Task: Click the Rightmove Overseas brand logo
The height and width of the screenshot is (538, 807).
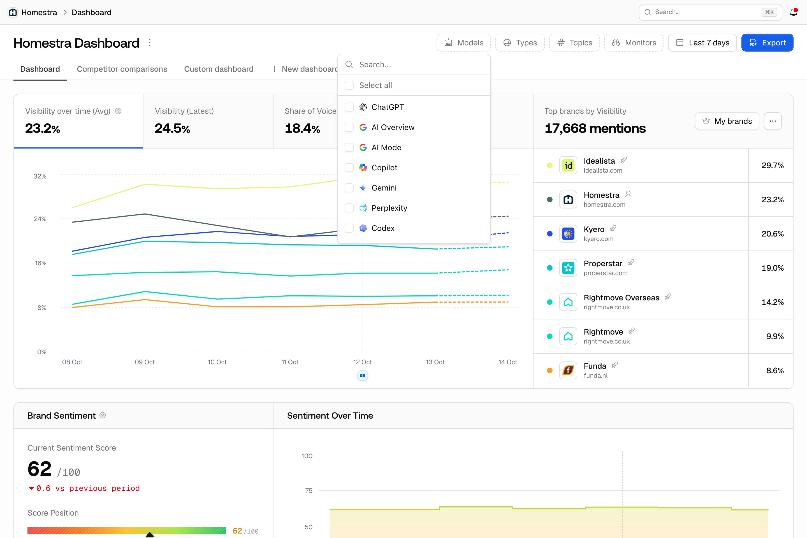Action: (x=568, y=302)
